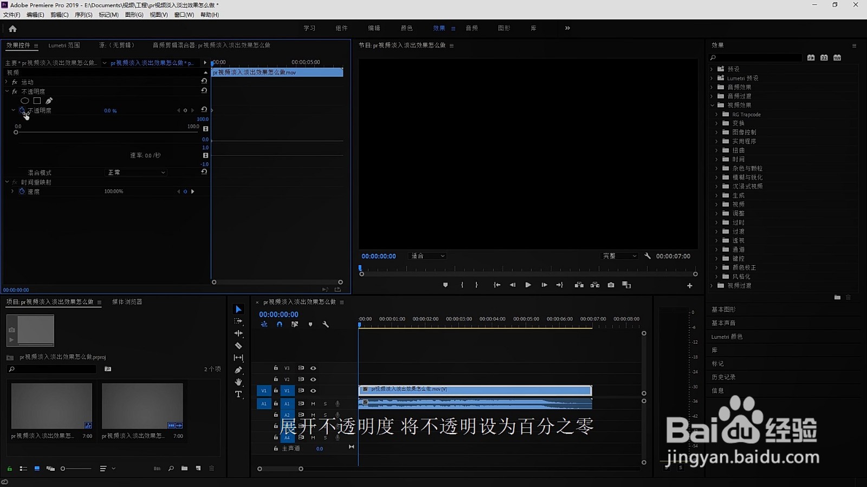Toggle timeline snapping magnet
The width and height of the screenshot is (867, 487).
tap(280, 325)
